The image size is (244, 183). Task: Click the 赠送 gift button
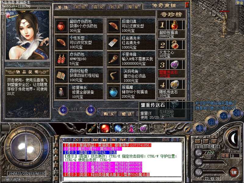tap(127, 114)
